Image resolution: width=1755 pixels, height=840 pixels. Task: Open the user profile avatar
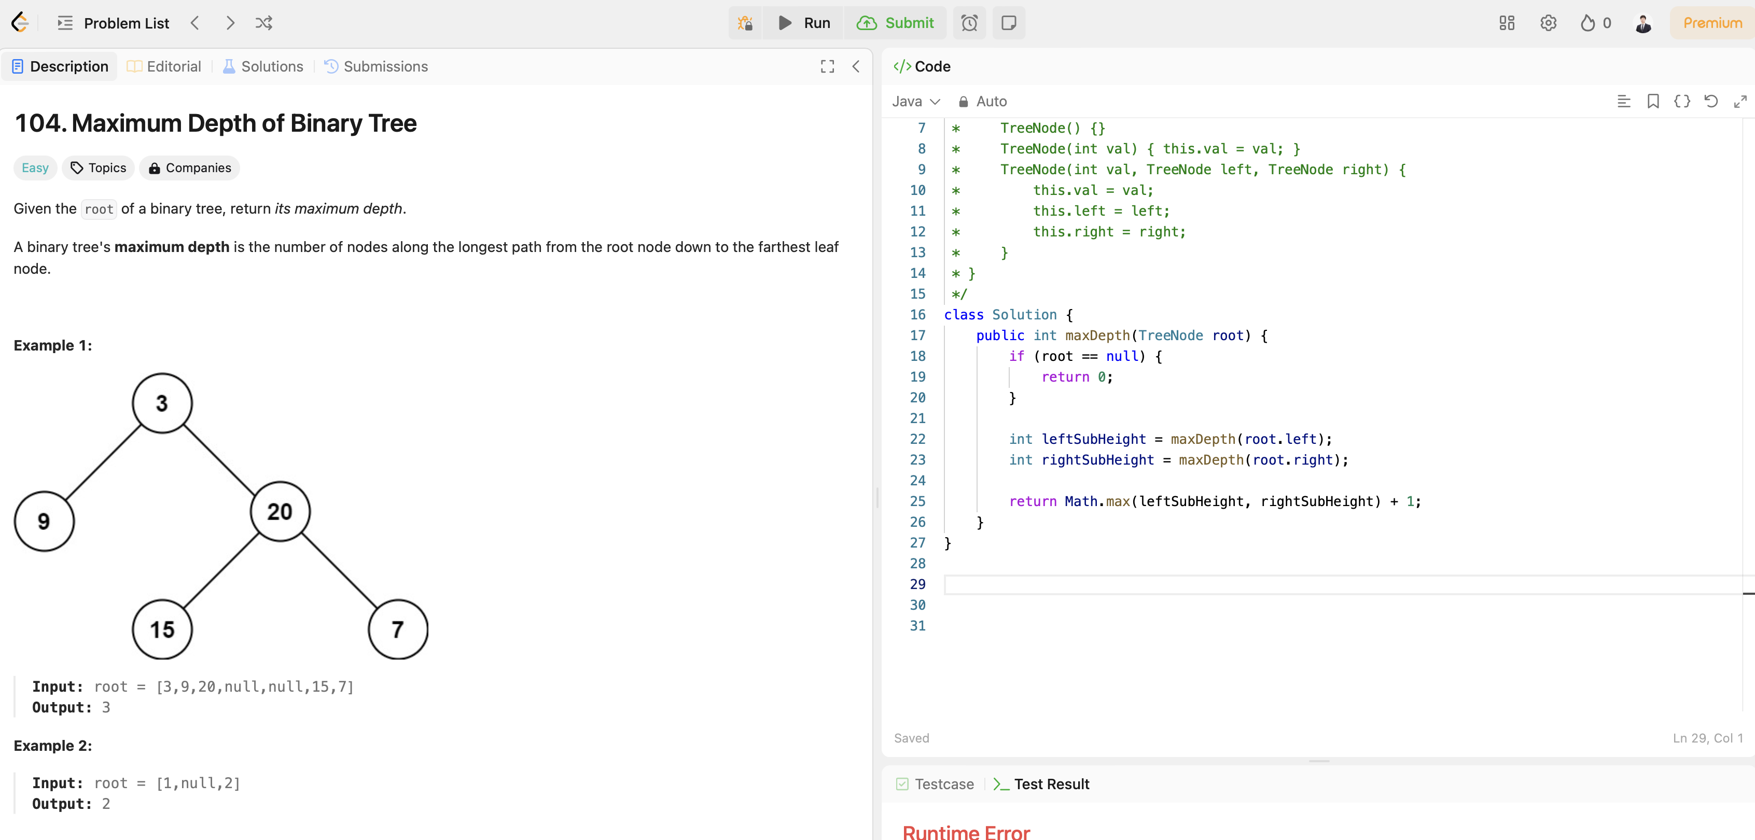click(1642, 23)
